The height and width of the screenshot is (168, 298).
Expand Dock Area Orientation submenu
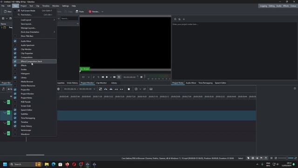coord(34,32)
